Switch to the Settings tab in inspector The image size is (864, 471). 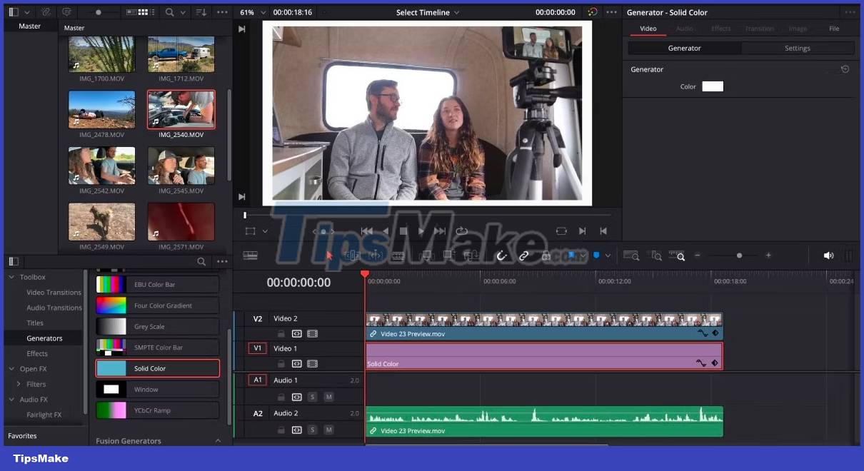point(797,48)
